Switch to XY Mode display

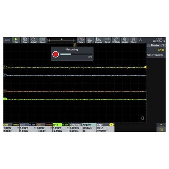(x=116, y=40)
